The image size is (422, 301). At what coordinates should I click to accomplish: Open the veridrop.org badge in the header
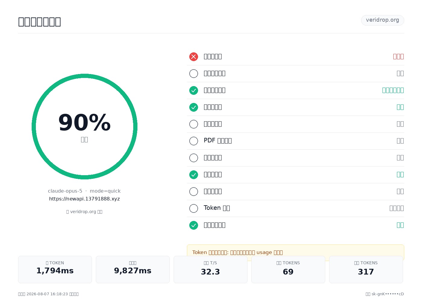[383, 20]
